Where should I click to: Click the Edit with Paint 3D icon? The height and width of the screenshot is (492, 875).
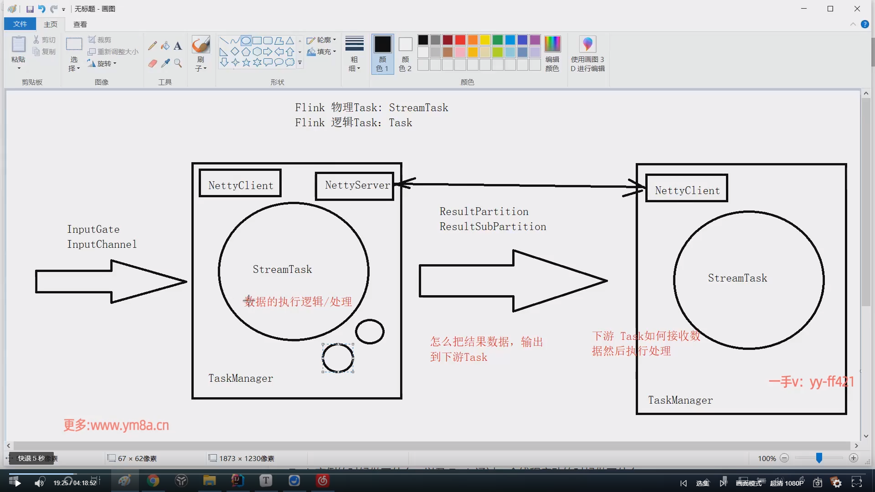click(x=587, y=45)
